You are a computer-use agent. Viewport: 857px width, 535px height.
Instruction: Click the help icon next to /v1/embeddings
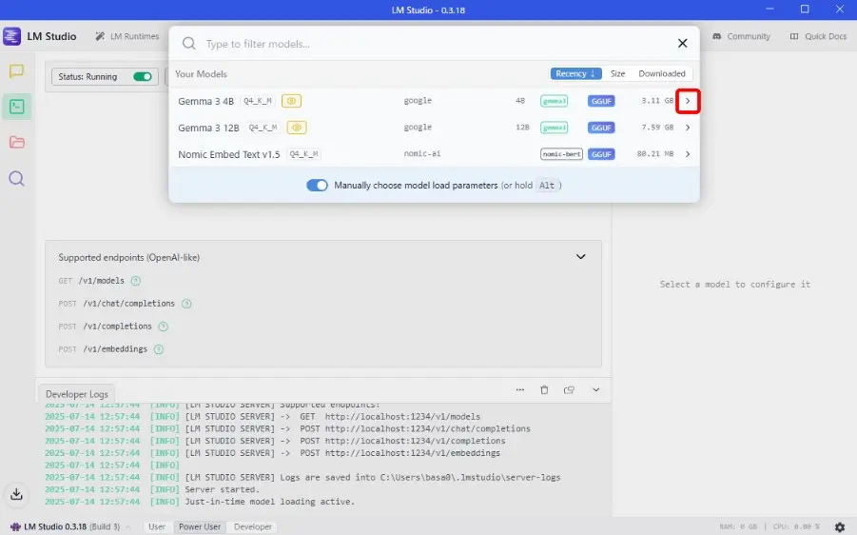point(159,349)
